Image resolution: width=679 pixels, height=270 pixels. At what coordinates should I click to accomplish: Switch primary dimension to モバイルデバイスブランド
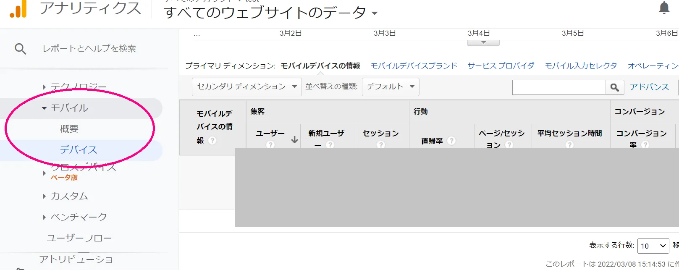[x=414, y=66]
